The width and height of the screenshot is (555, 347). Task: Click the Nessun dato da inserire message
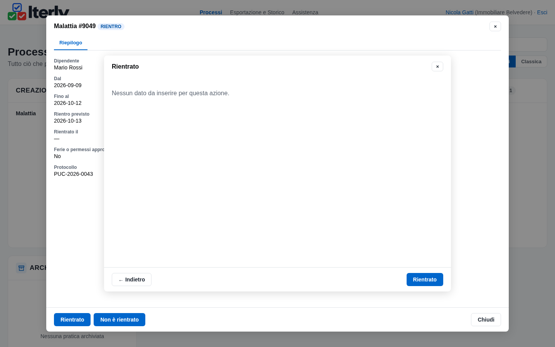[x=170, y=93]
